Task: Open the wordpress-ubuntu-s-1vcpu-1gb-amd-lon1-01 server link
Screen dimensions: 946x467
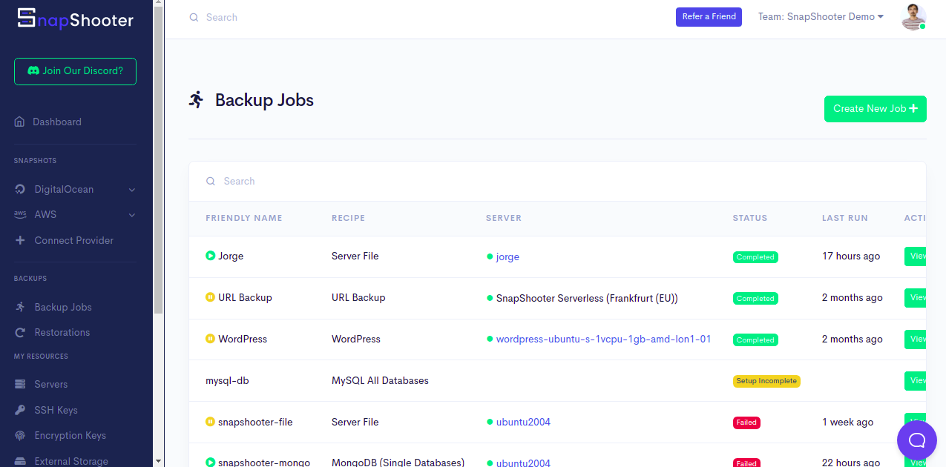Action: [x=603, y=339]
